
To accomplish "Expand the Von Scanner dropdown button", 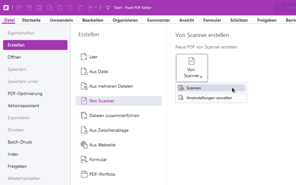I will click(x=192, y=68).
